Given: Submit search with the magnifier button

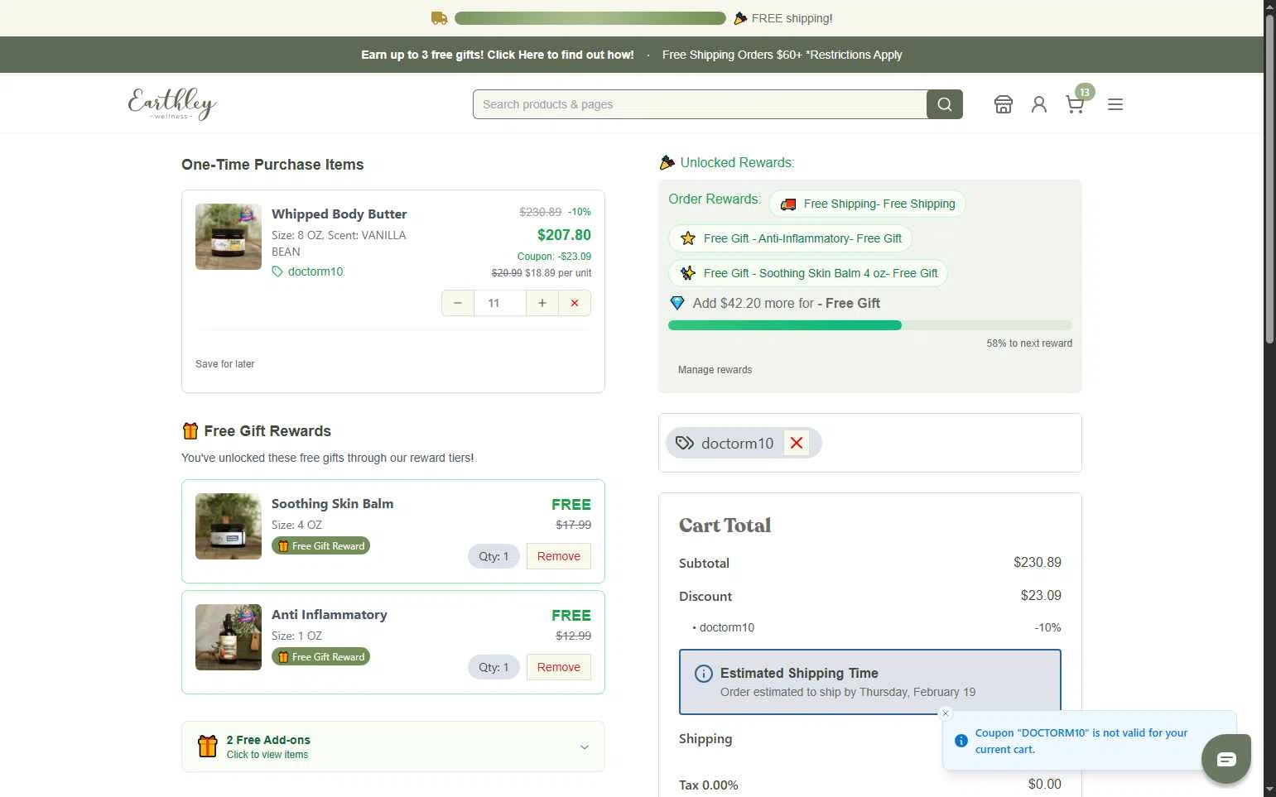Looking at the screenshot, I should (944, 104).
